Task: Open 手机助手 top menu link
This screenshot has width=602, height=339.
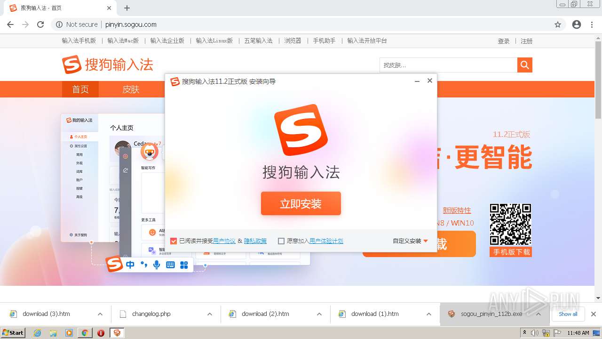Action: [x=325, y=41]
